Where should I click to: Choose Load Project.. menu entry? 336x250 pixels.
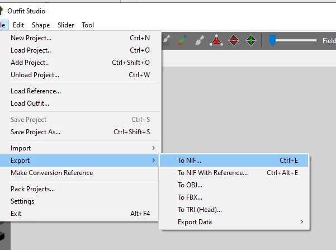[80, 50]
